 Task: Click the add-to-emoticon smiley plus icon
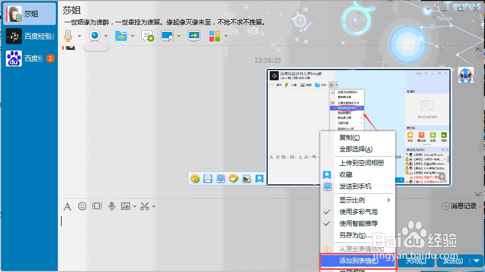click(x=195, y=178)
